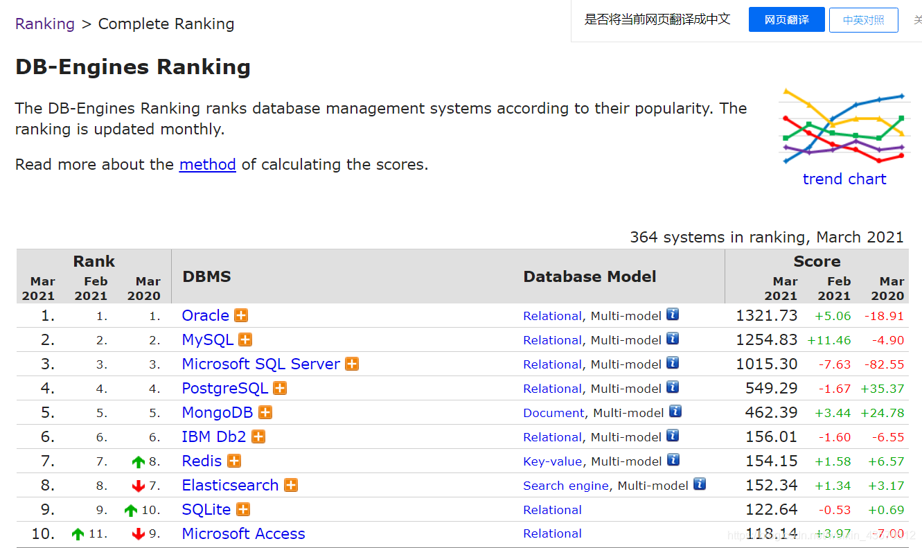Click the green up arrow in Redis row
The height and width of the screenshot is (548, 922).
point(139,462)
